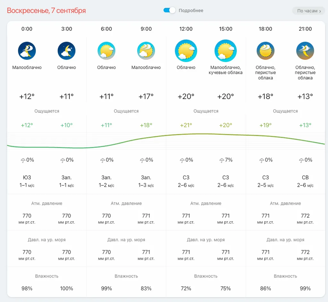
Task: Click the Воскресенье, 7 сентября heading
Action: coord(46,11)
